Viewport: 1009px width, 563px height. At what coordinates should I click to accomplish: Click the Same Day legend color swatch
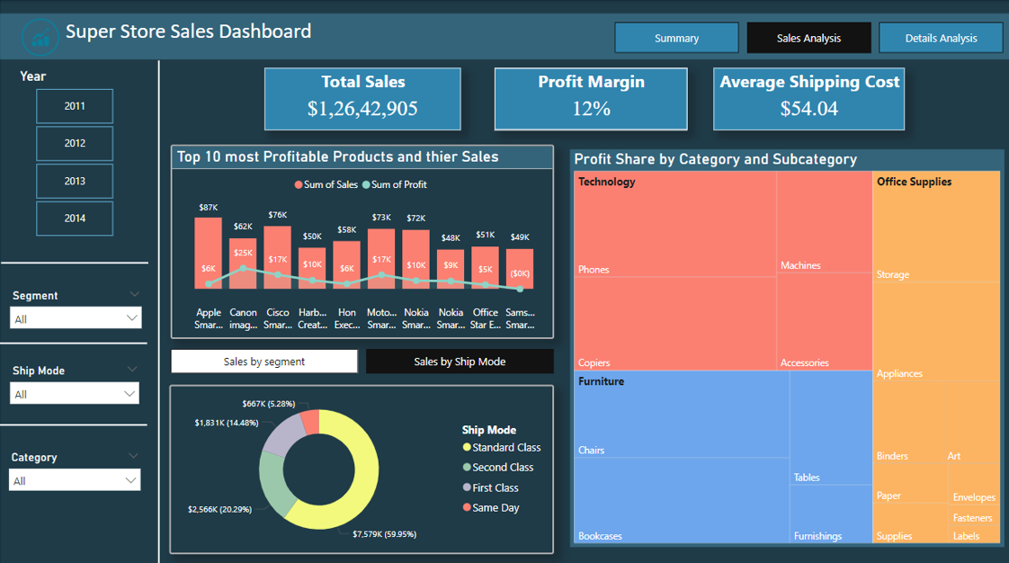[x=466, y=508]
